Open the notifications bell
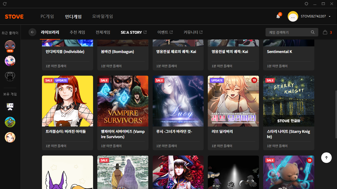This screenshot has height=189, width=337. (x=278, y=16)
